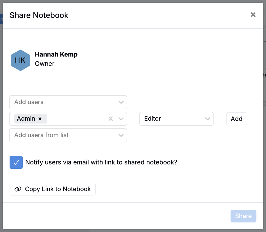The image size is (266, 232).
Task: Clear all selections in the Admin field
Action: click(x=110, y=119)
